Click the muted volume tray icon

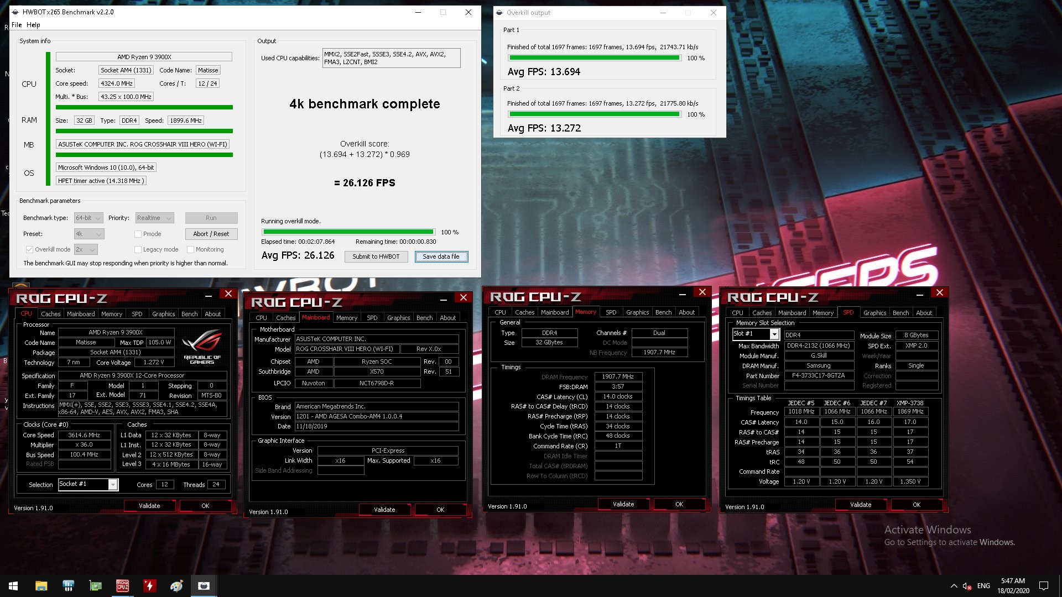point(967,586)
